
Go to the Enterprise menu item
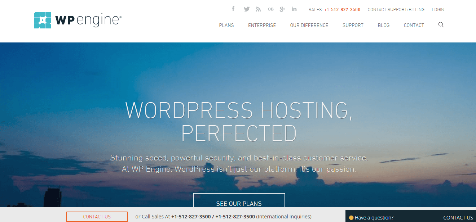[262, 25]
